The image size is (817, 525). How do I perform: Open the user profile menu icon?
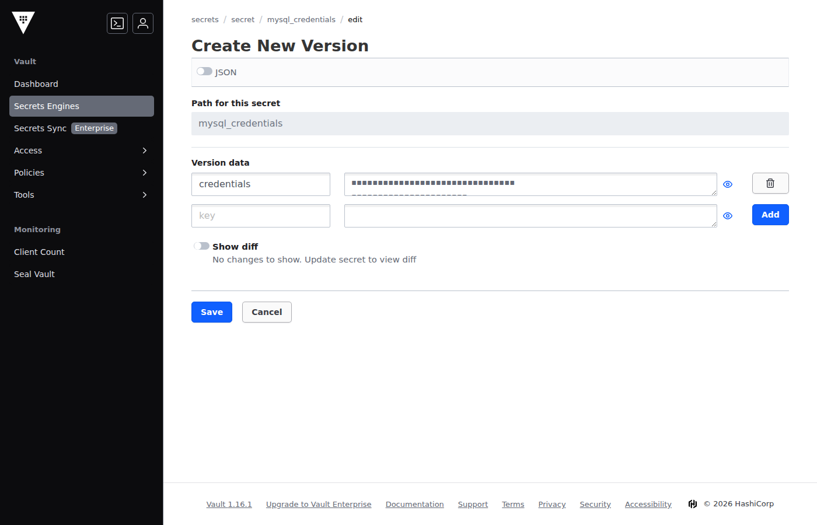point(143,23)
